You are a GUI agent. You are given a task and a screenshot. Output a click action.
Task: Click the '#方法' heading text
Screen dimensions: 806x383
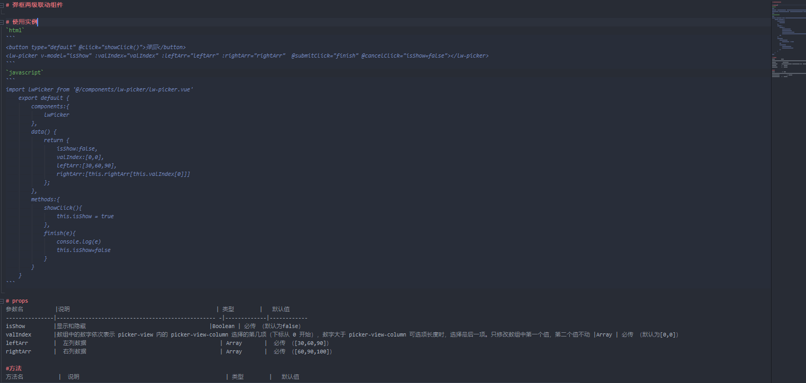click(14, 368)
